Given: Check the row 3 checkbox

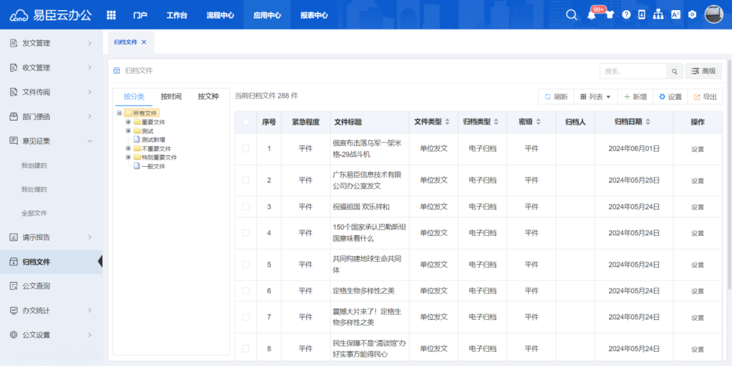Looking at the screenshot, I should click(245, 206).
